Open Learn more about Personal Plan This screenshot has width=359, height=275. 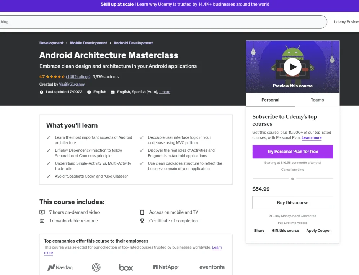pyautogui.click(x=312, y=138)
